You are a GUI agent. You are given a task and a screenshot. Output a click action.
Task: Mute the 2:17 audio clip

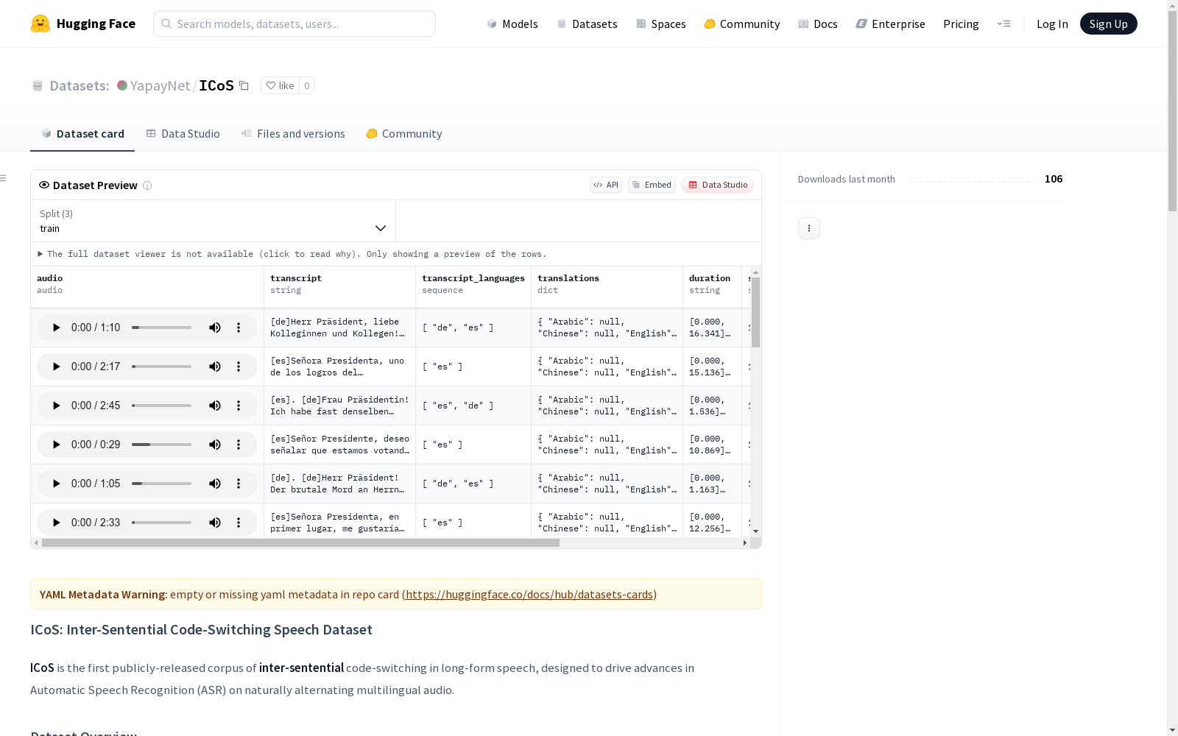(215, 367)
